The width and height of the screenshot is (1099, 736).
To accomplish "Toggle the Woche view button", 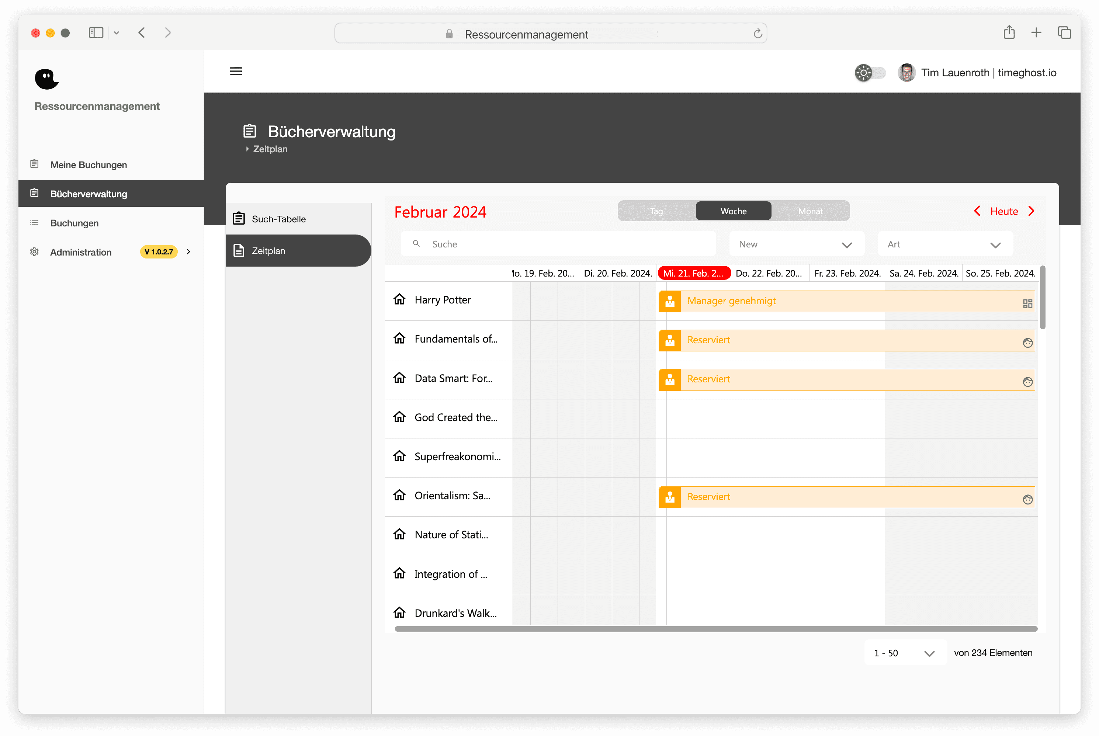I will [733, 211].
